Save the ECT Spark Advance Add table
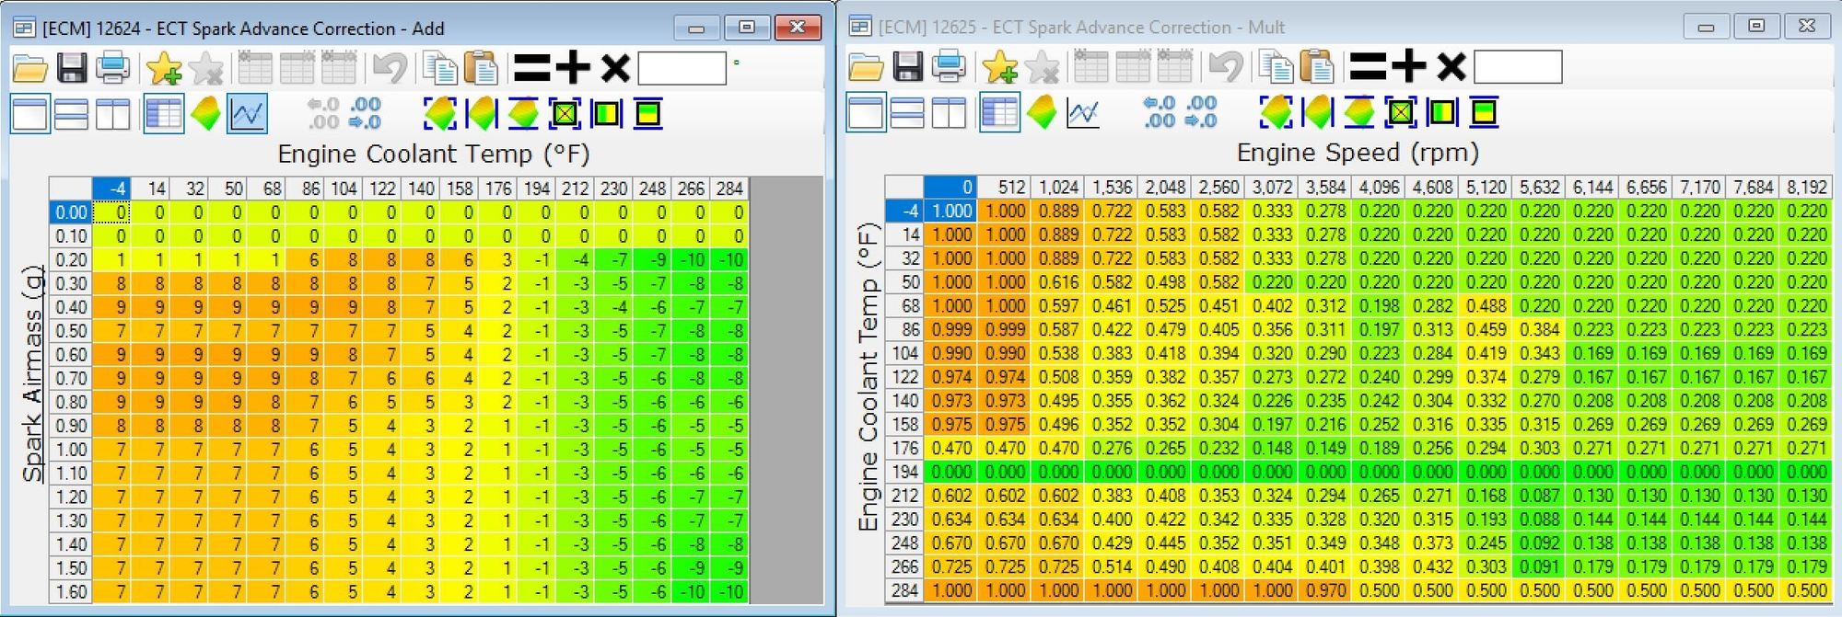 72,68
